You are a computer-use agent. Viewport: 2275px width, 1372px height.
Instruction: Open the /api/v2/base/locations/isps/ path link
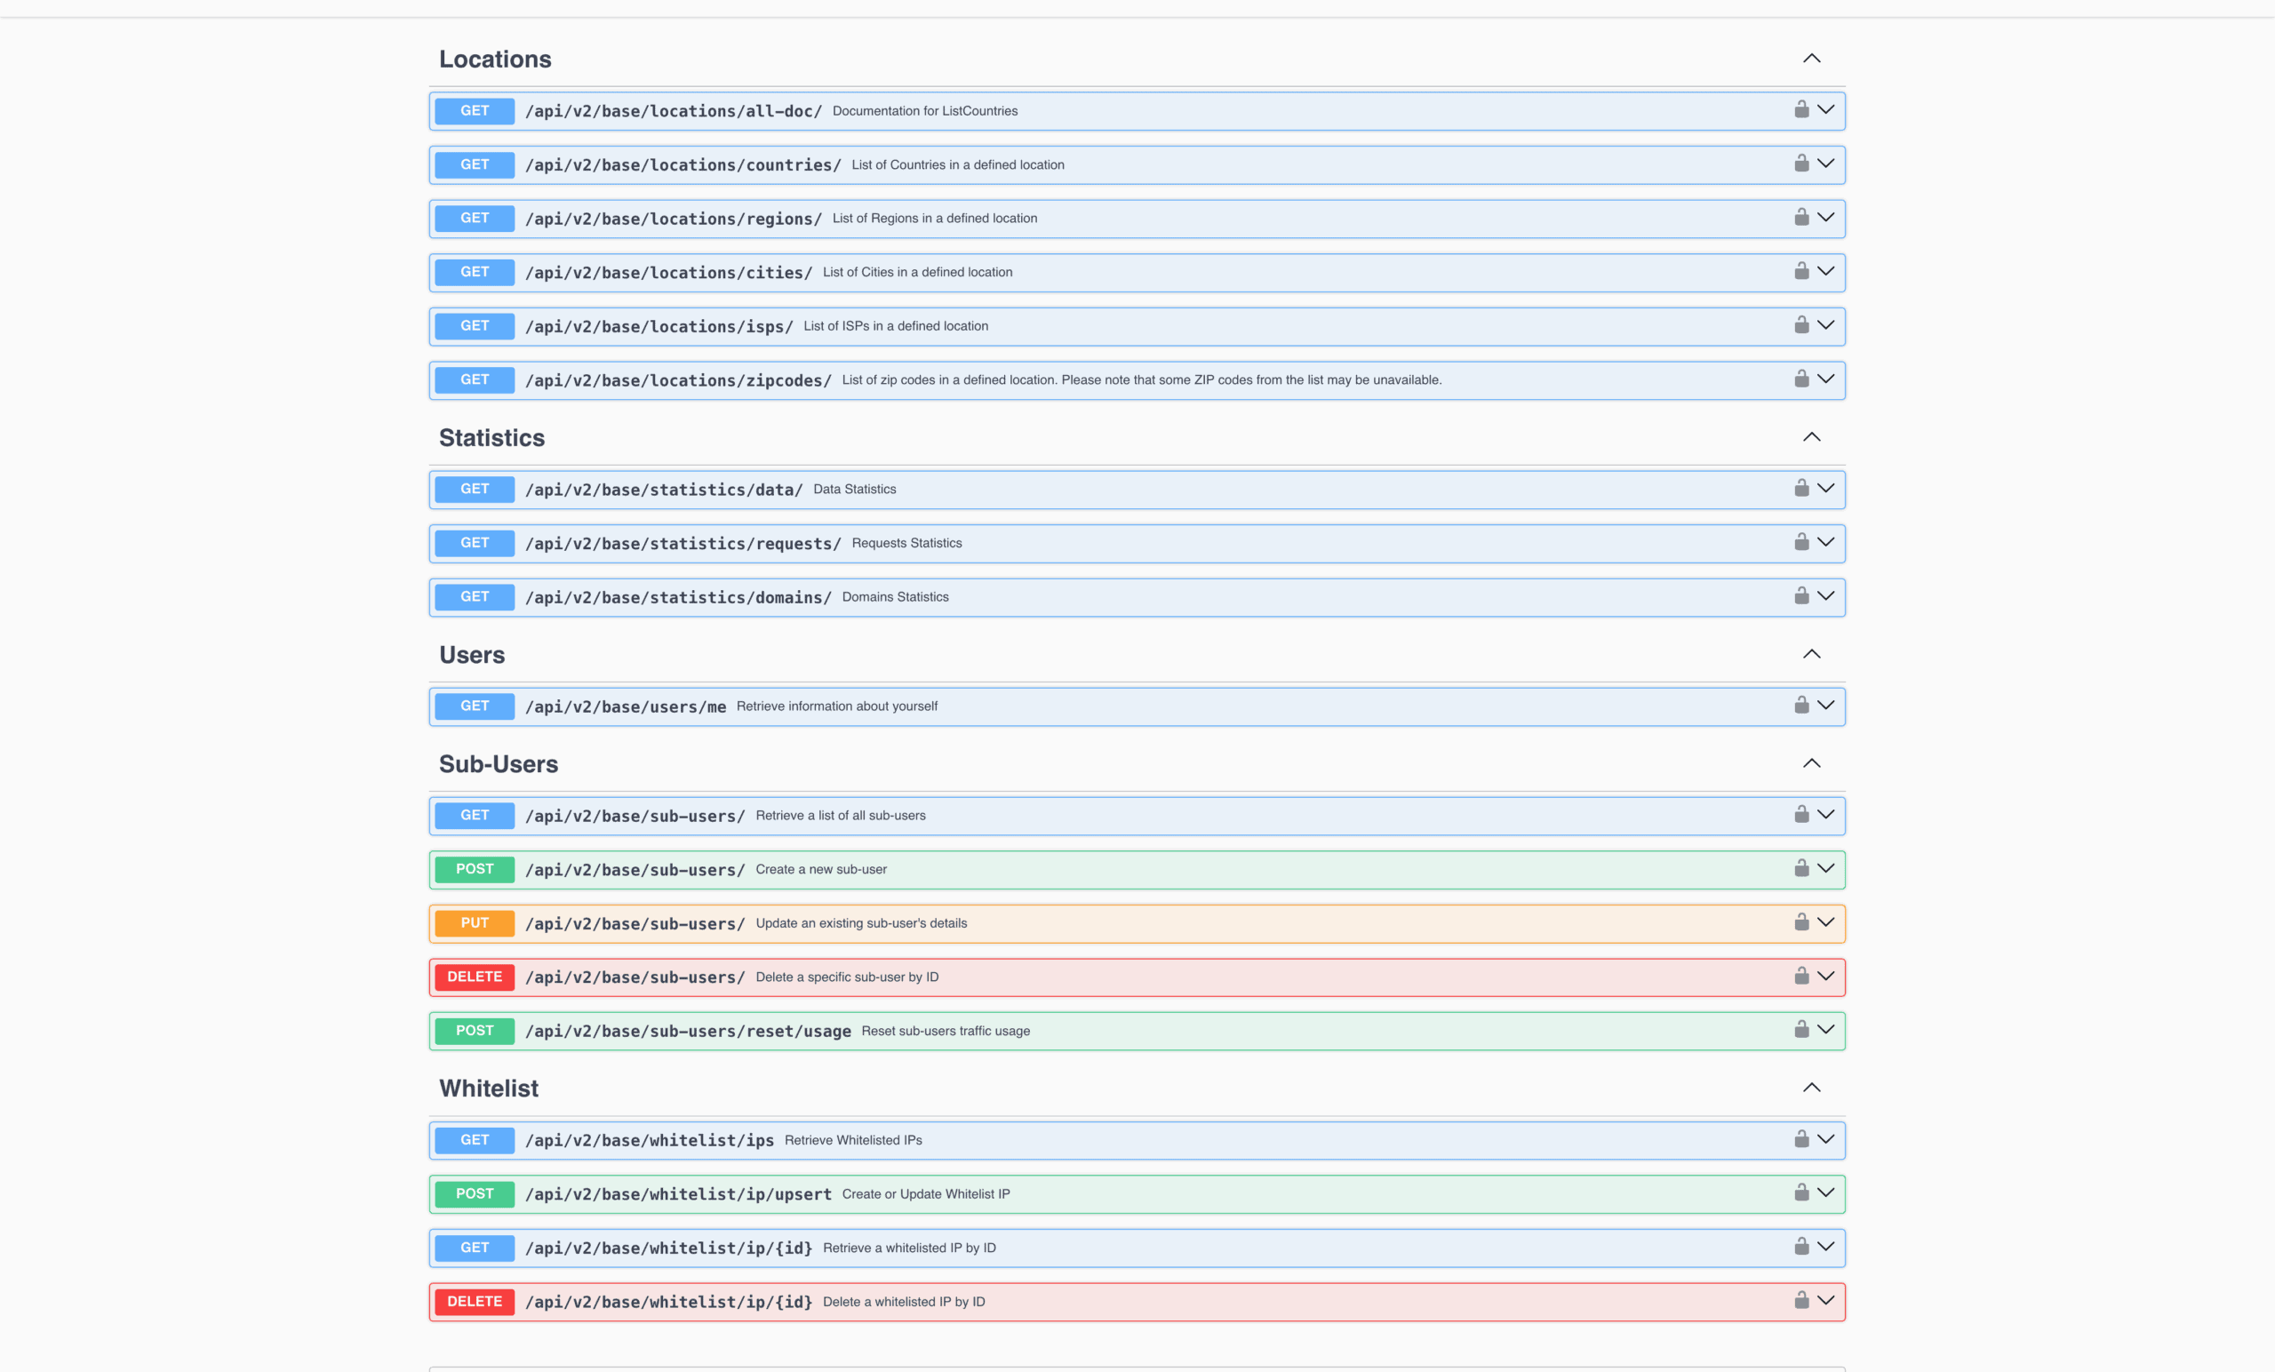click(x=659, y=326)
